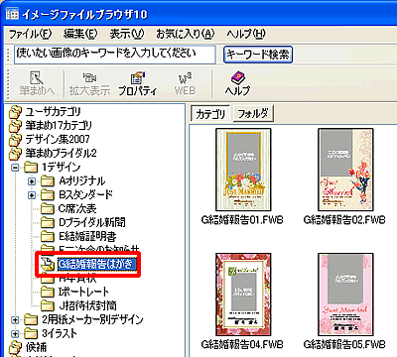Viewport: 397px width, 357px height.
Task: Click the G結婚報告05.FWB file name
Action: 344,345
